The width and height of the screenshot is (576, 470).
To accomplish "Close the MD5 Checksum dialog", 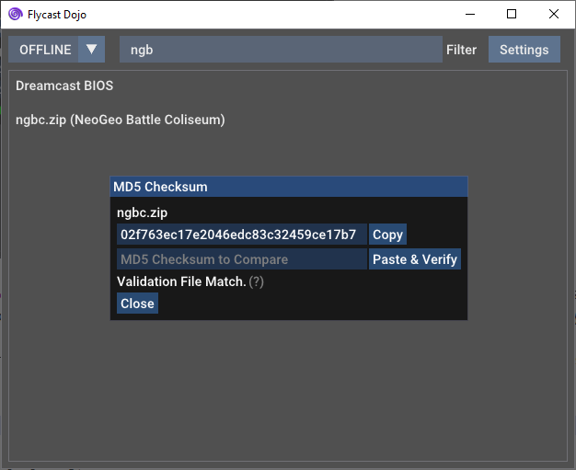I will pos(137,304).
